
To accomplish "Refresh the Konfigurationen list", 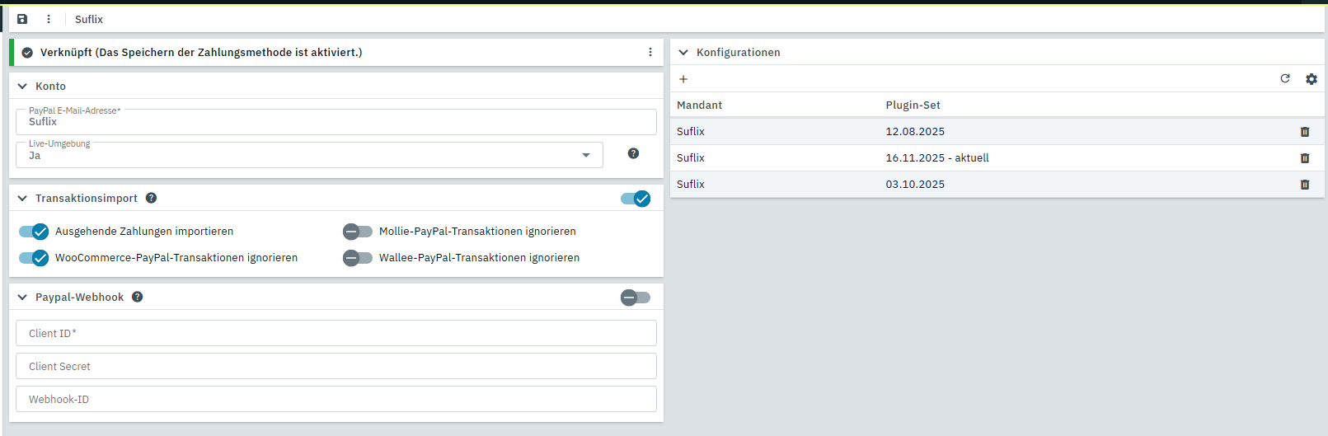I will 1285,78.
